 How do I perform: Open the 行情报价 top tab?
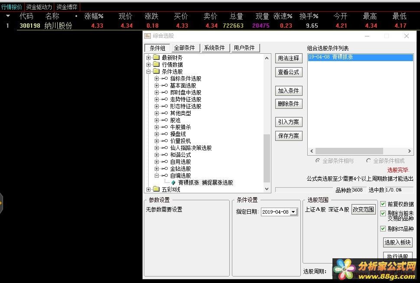pos(12,7)
